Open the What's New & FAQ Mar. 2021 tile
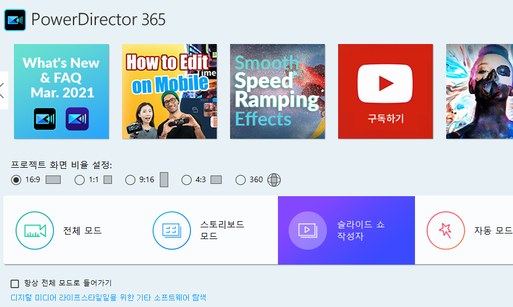513x307 pixels. (61, 91)
